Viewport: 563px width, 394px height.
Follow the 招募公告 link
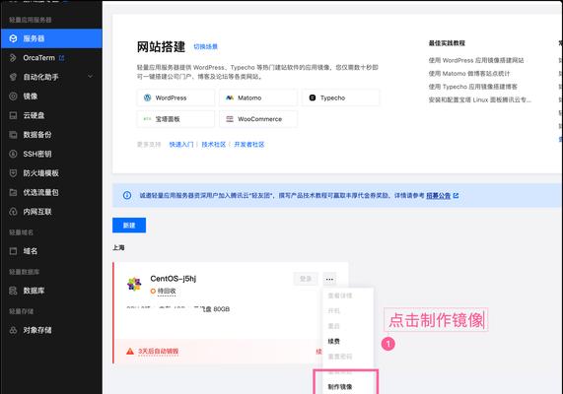pos(439,196)
